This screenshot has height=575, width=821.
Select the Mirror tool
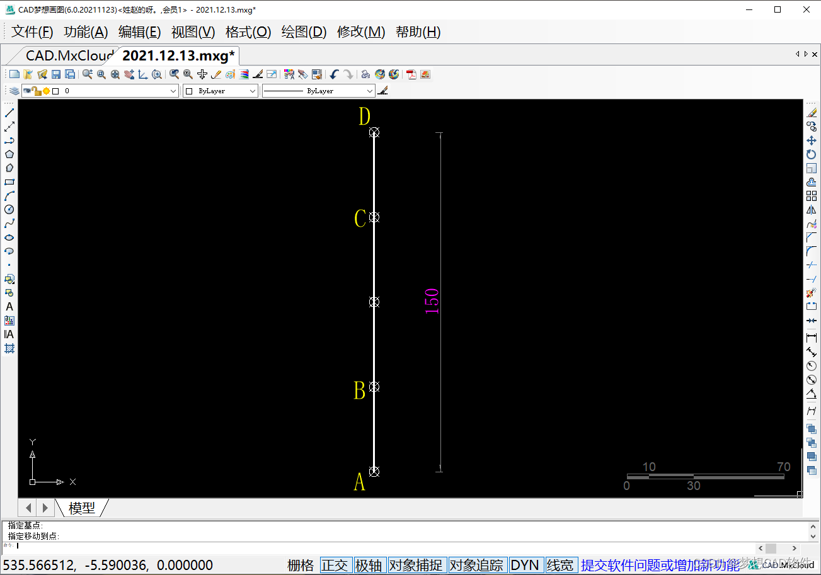(x=812, y=210)
